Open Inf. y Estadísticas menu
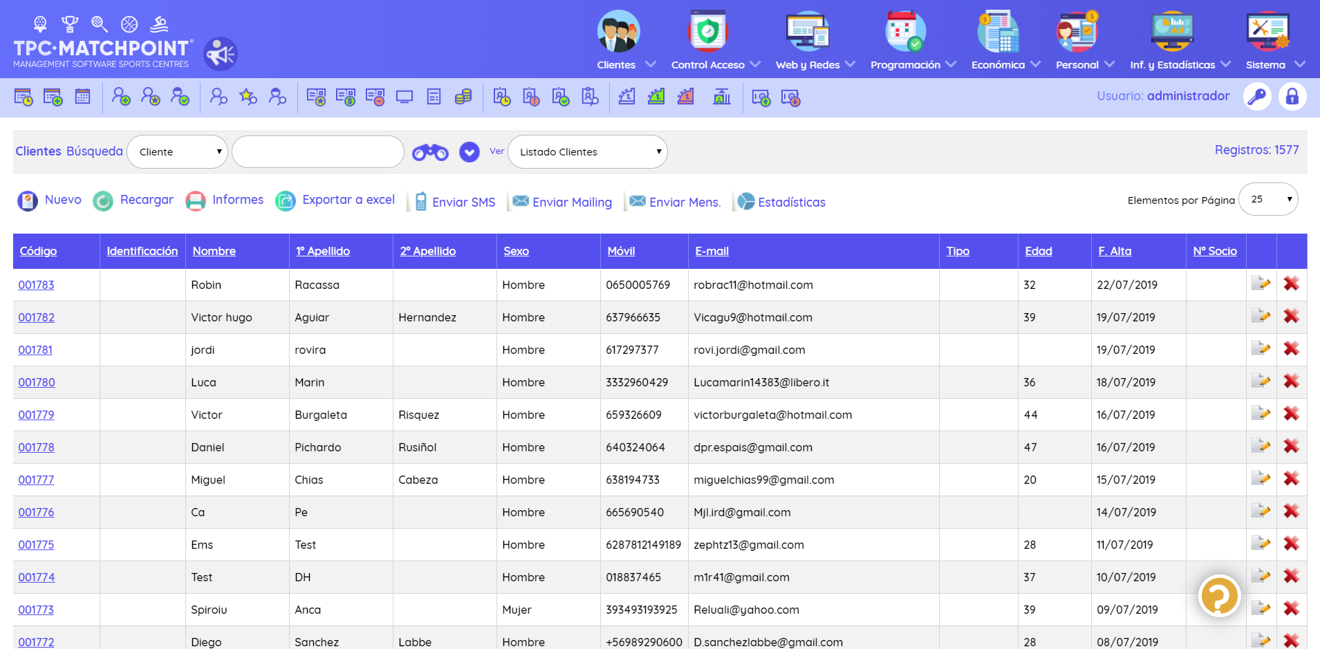The height and width of the screenshot is (649, 1320). pyautogui.click(x=1172, y=64)
